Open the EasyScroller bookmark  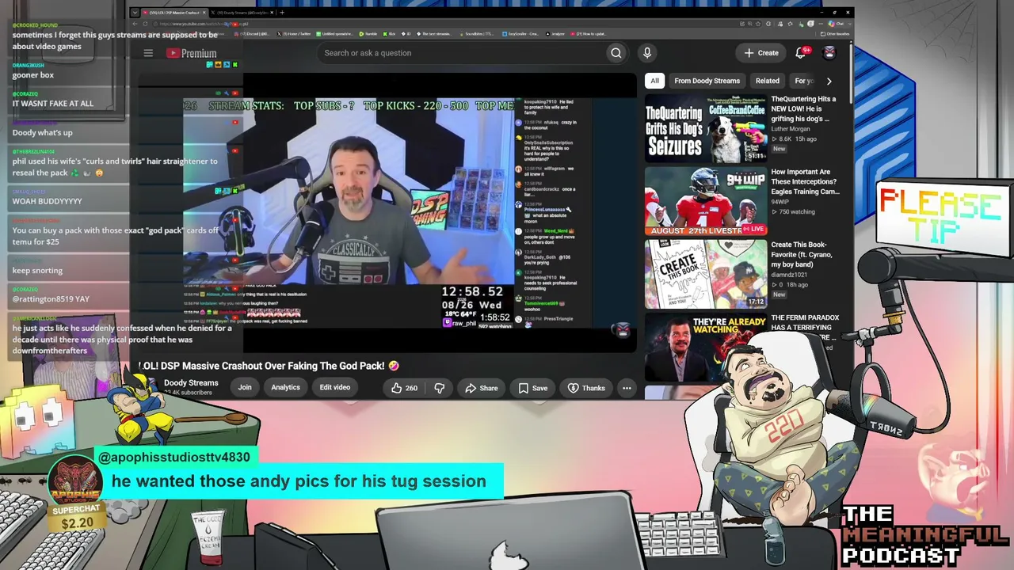click(520, 34)
